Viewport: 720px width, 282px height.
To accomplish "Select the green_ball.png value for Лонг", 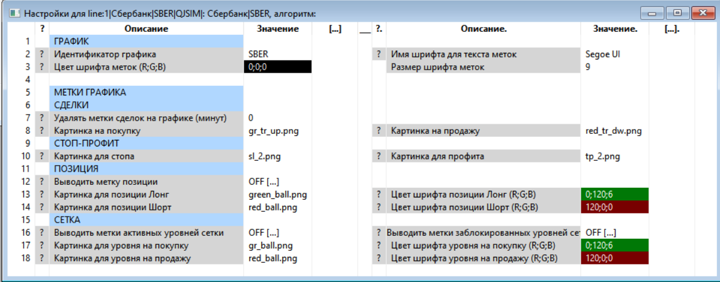I will pyautogui.click(x=277, y=194).
